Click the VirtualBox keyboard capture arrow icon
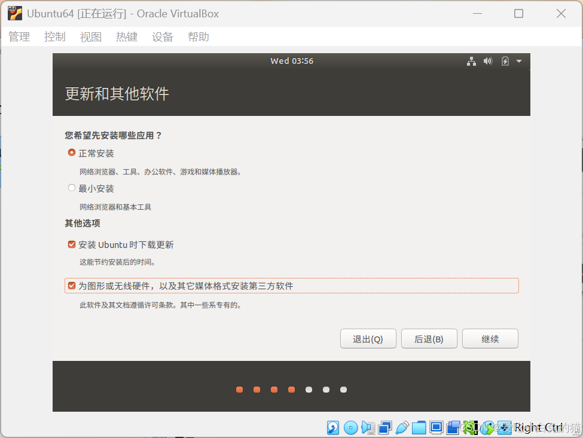Image resolution: width=583 pixels, height=438 pixels. pos(505,428)
